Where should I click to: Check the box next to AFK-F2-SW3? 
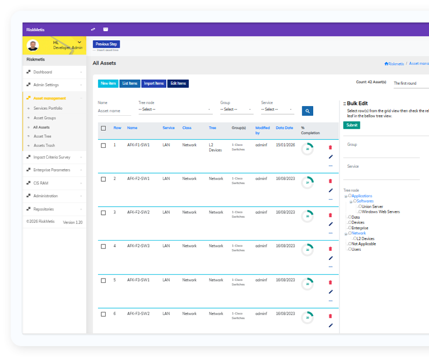coord(103,246)
